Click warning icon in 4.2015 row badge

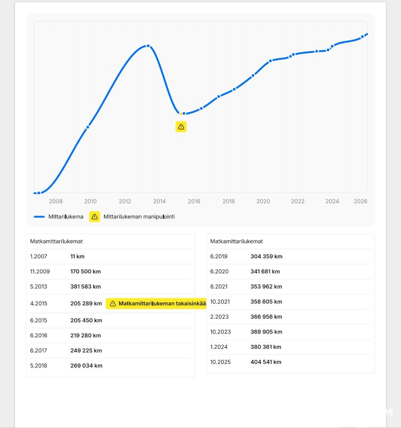113,304
